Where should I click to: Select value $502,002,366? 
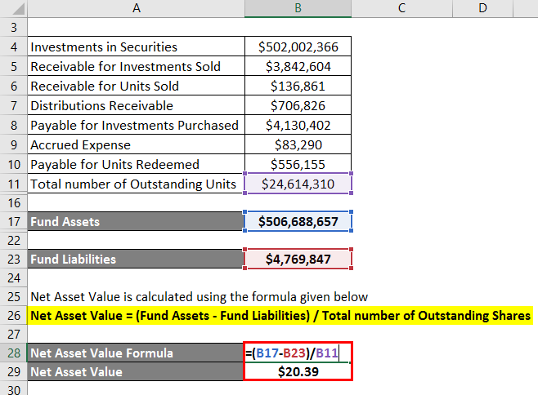pyautogui.click(x=298, y=47)
